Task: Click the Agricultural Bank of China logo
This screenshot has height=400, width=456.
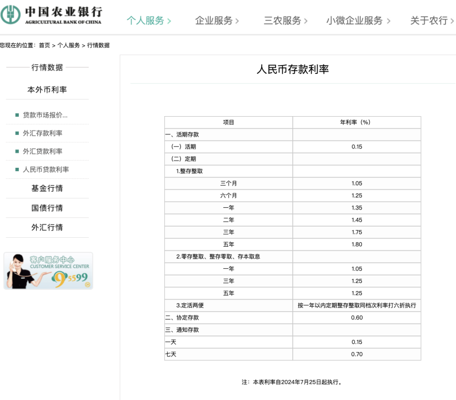Action: pyautogui.click(x=51, y=15)
